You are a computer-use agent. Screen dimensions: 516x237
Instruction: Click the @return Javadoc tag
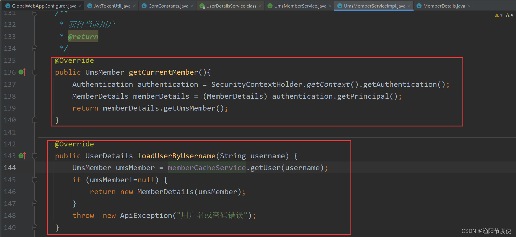pos(83,37)
